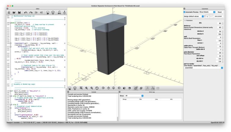This screenshot has width=231, height=132.
Task: Open the Show Details dropdown in Customizer
Action: [x=207, y=12]
